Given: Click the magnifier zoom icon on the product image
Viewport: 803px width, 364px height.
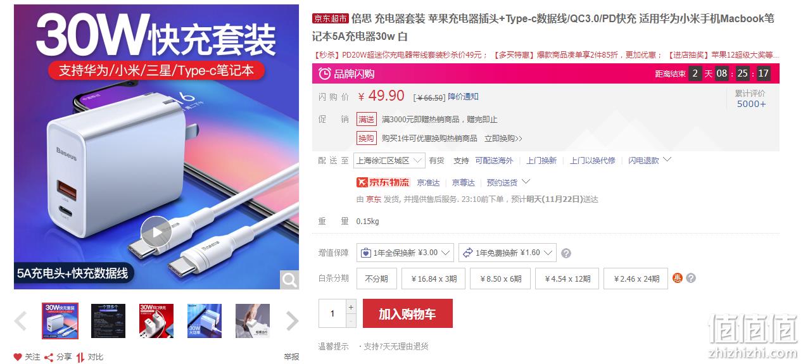Looking at the screenshot, I should 289,279.
